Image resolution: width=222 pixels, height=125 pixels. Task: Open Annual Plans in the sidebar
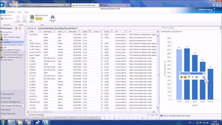tap(7, 32)
